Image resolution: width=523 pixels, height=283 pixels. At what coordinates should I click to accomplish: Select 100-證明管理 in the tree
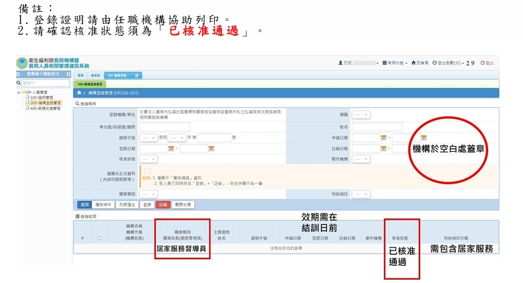pyautogui.click(x=41, y=98)
